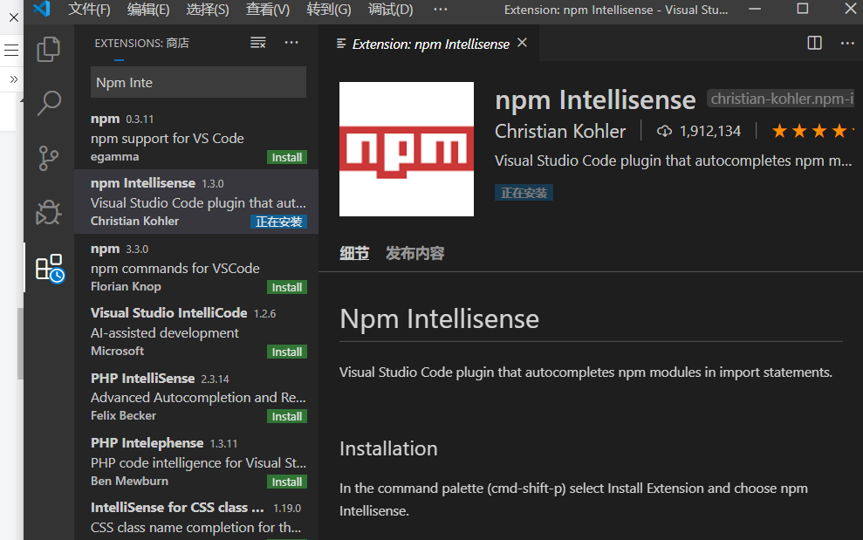Switch to the 发布内容 changelog tab

click(x=414, y=253)
